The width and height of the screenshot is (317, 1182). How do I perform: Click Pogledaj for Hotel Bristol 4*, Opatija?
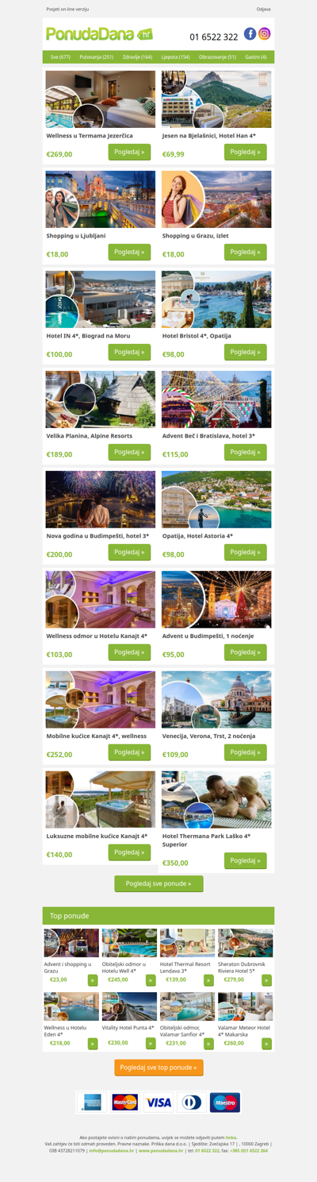pos(246,352)
